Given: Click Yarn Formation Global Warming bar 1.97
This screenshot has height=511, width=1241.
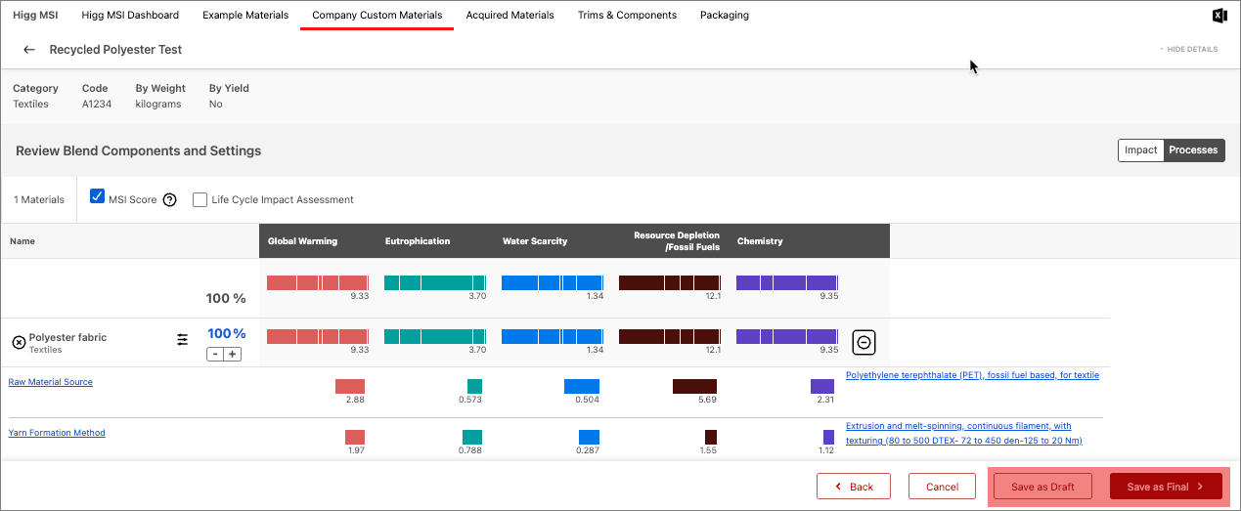Looking at the screenshot, I should [x=355, y=437].
